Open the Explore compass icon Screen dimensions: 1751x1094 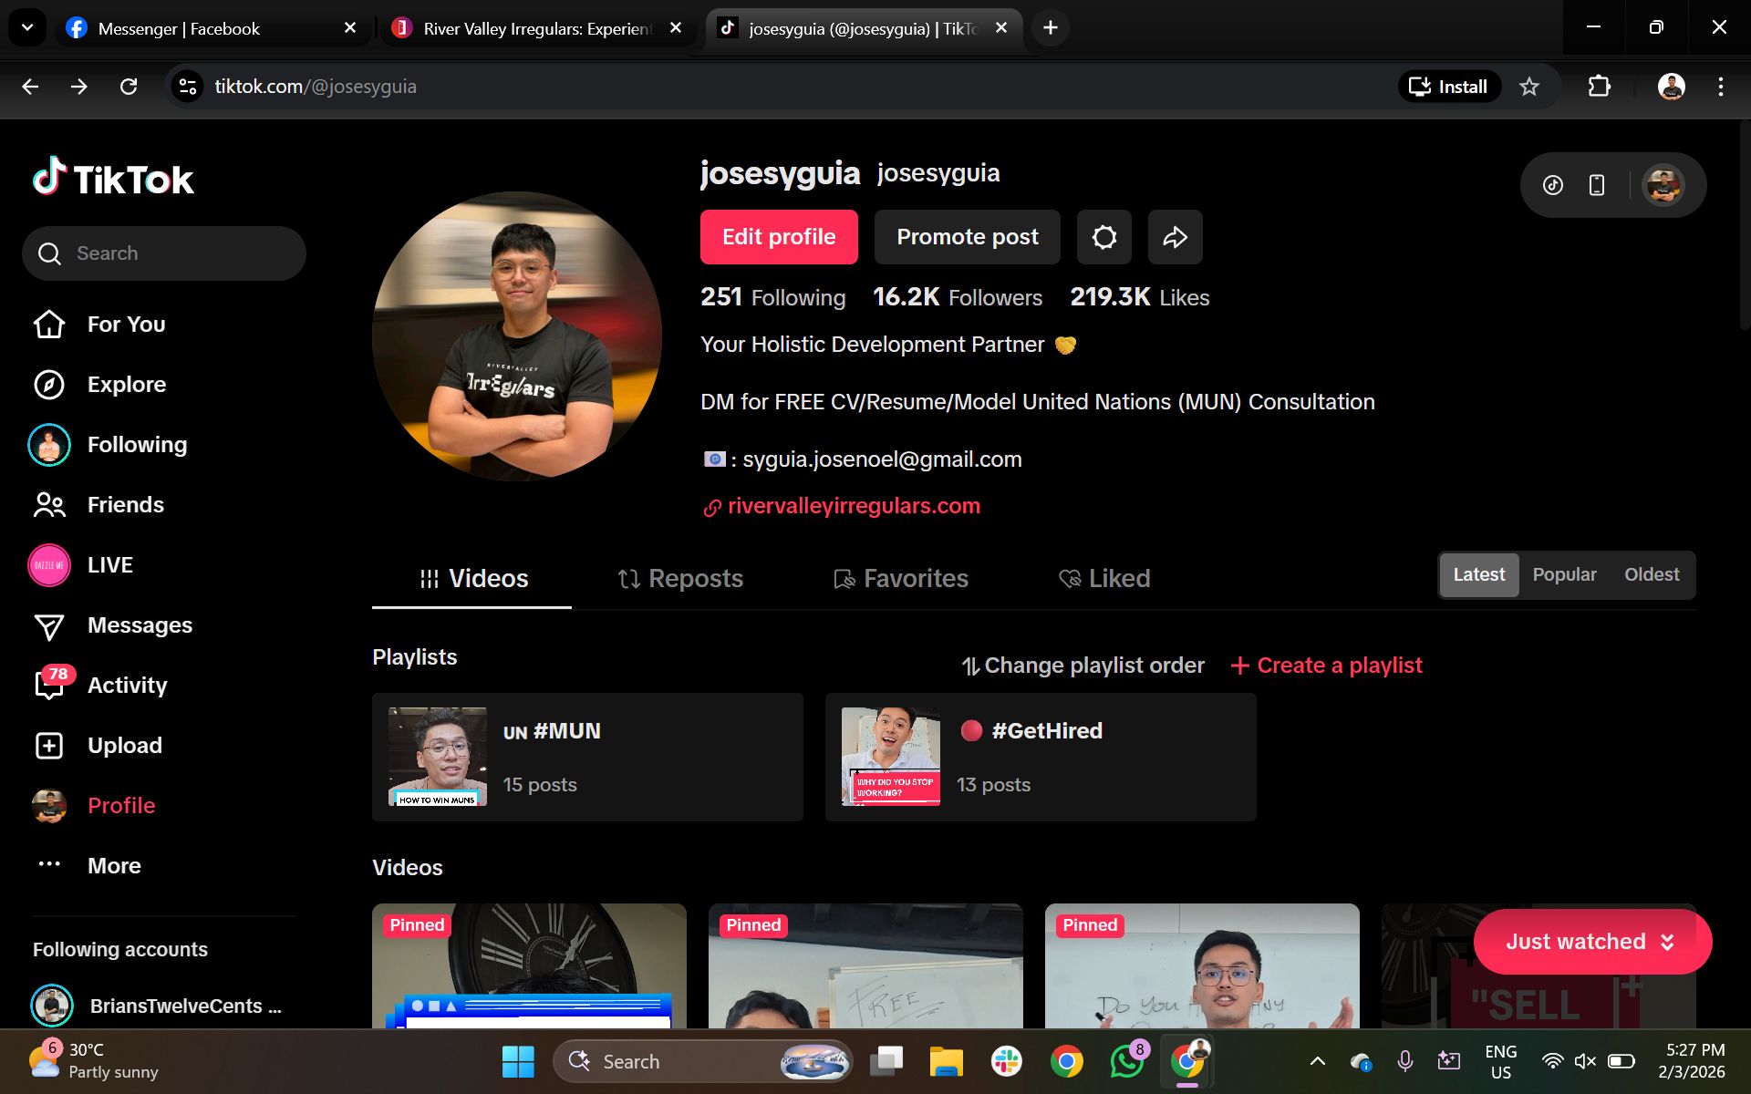[x=49, y=385]
